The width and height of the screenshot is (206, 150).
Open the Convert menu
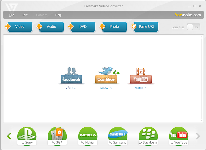42,15
